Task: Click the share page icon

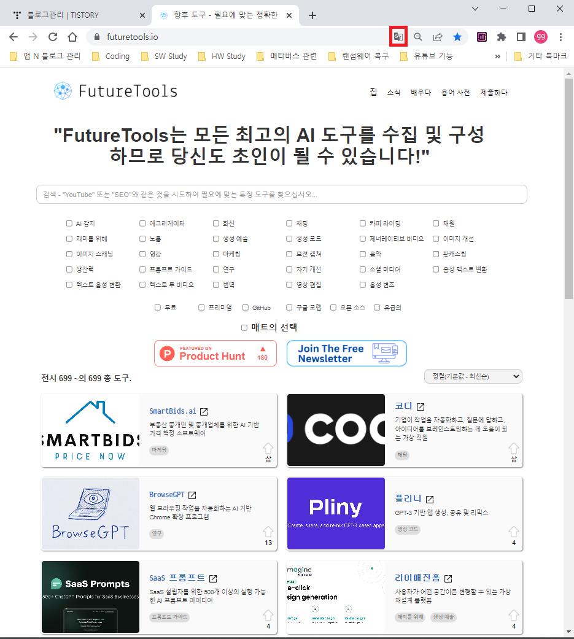Action: click(x=438, y=37)
